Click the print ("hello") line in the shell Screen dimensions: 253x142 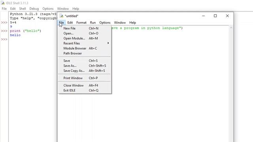point(25,31)
